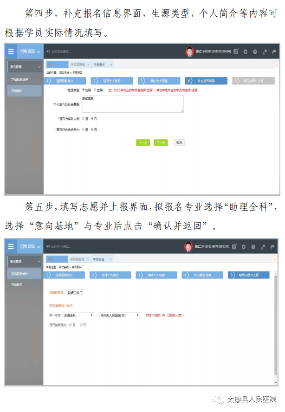Viewport: 285px width, 412px height.
Task: Open hamburger menu in step-4 screenshot
Action: [x=11, y=51]
